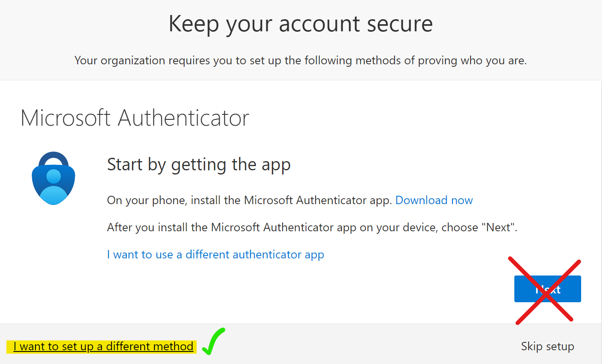602x364 pixels.
Task: Open the Download now link
Action: pyautogui.click(x=434, y=200)
